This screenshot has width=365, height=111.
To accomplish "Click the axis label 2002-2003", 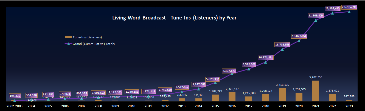I will point(14,106).
